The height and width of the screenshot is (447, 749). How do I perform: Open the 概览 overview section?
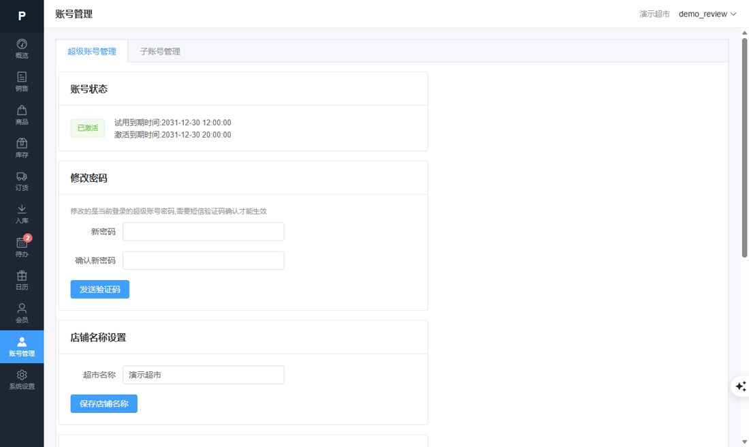pos(22,49)
